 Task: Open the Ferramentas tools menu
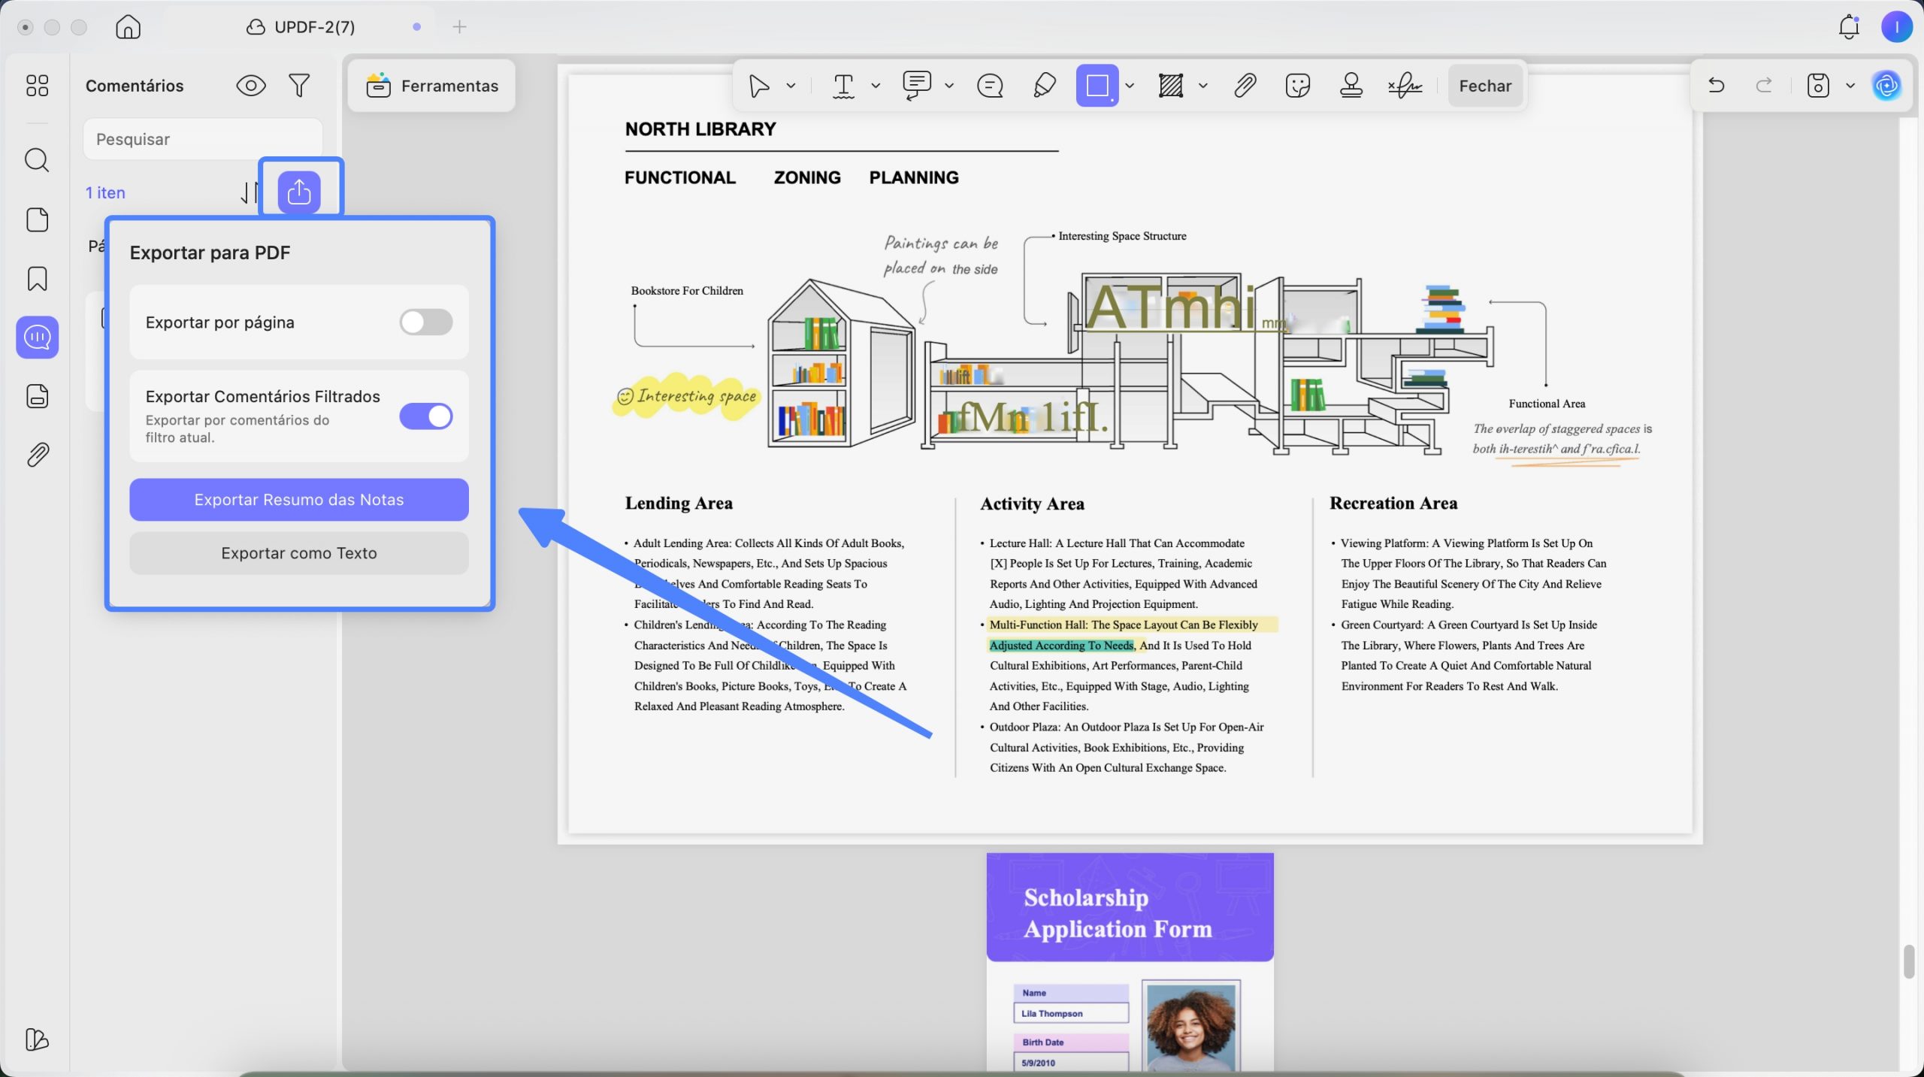point(432,86)
